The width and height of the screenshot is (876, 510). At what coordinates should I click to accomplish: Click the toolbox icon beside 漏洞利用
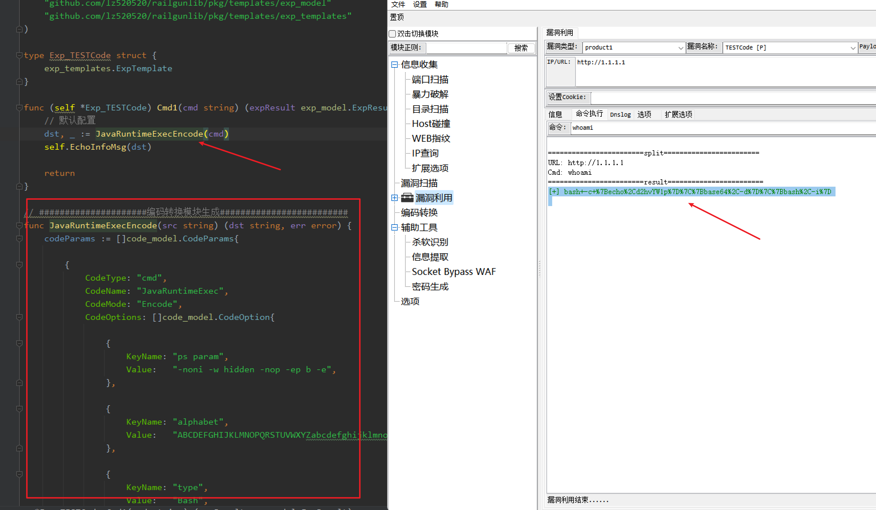[x=407, y=198]
